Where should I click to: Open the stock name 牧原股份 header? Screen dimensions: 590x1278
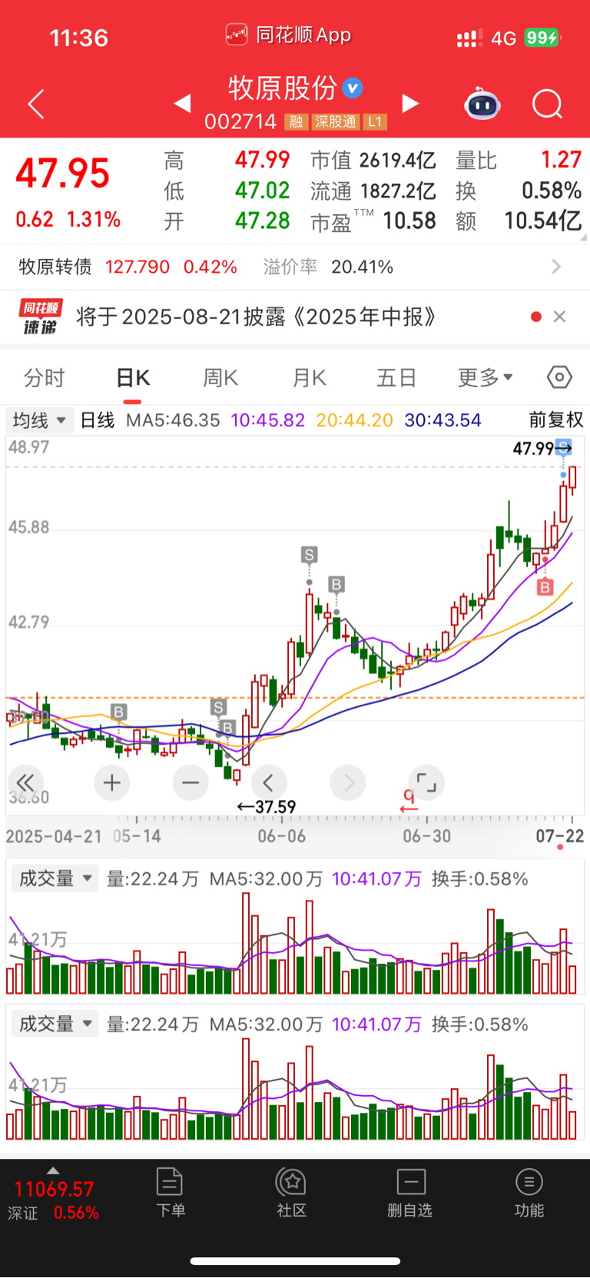[x=283, y=88]
